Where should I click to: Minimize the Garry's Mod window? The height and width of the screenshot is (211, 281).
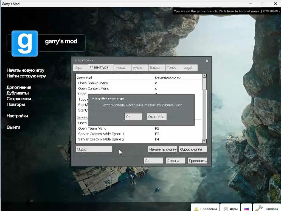pyautogui.click(x=251, y=4)
